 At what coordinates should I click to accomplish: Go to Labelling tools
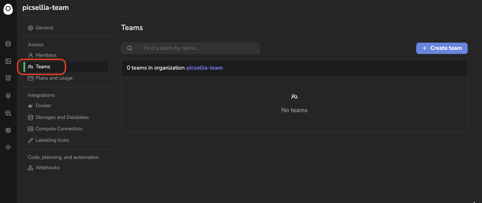tap(52, 140)
